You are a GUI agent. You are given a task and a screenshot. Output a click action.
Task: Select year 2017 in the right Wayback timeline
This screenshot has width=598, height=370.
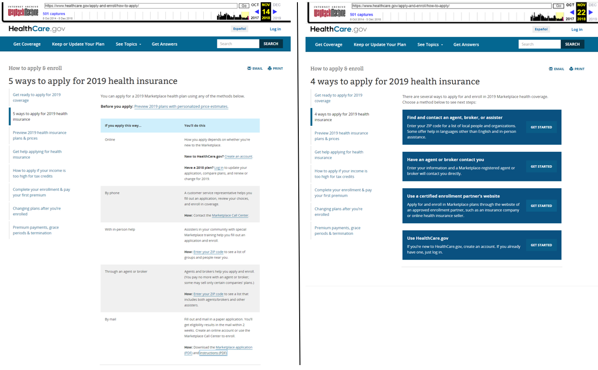pos(570,19)
